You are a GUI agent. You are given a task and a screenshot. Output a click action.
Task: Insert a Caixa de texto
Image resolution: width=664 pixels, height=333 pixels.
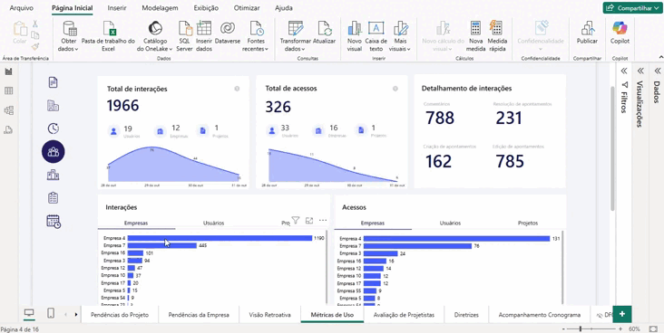click(x=376, y=36)
